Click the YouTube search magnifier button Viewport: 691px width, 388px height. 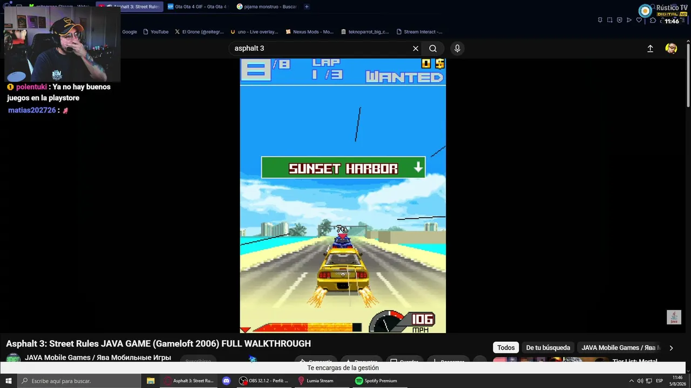click(x=433, y=48)
